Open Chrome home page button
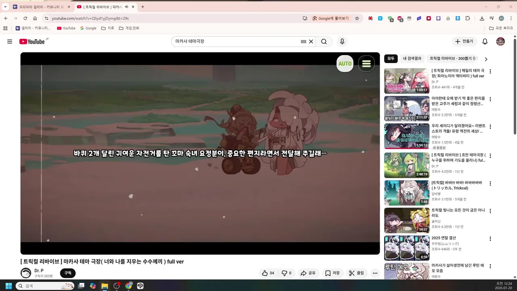Viewport: 517px width, 291px height. (35, 18)
